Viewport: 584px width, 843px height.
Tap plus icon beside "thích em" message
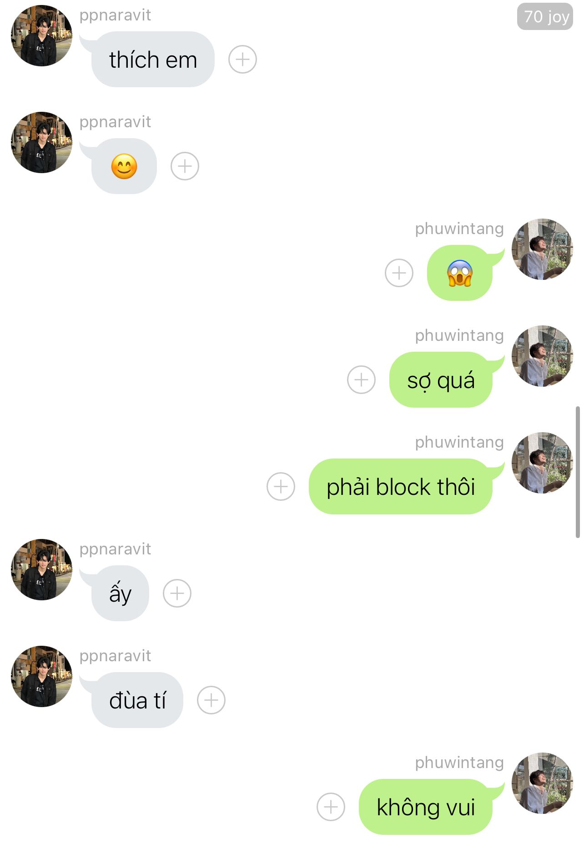[242, 60]
